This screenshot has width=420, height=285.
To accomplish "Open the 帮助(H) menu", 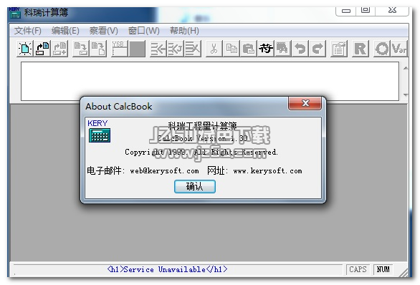I will [x=184, y=31].
